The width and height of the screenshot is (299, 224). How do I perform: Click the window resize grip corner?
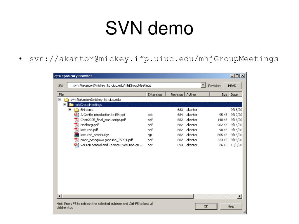(244, 212)
